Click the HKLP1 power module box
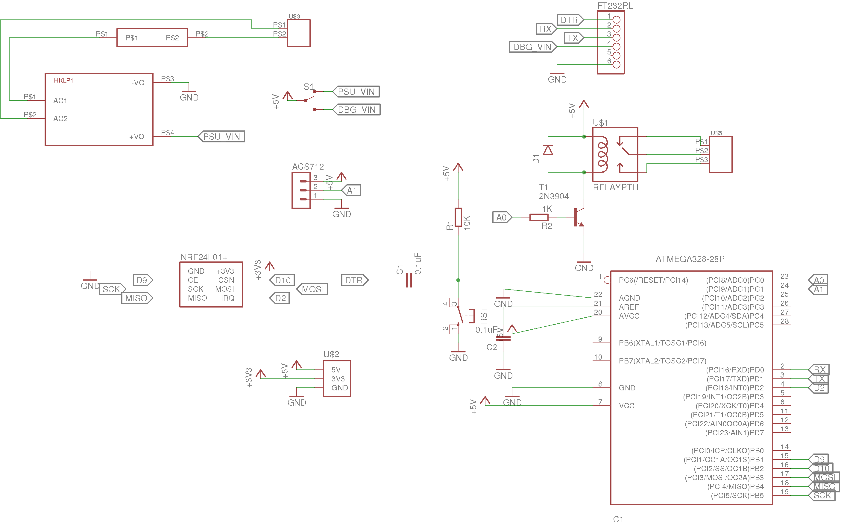This screenshot has height=525, width=841. pyautogui.click(x=99, y=109)
